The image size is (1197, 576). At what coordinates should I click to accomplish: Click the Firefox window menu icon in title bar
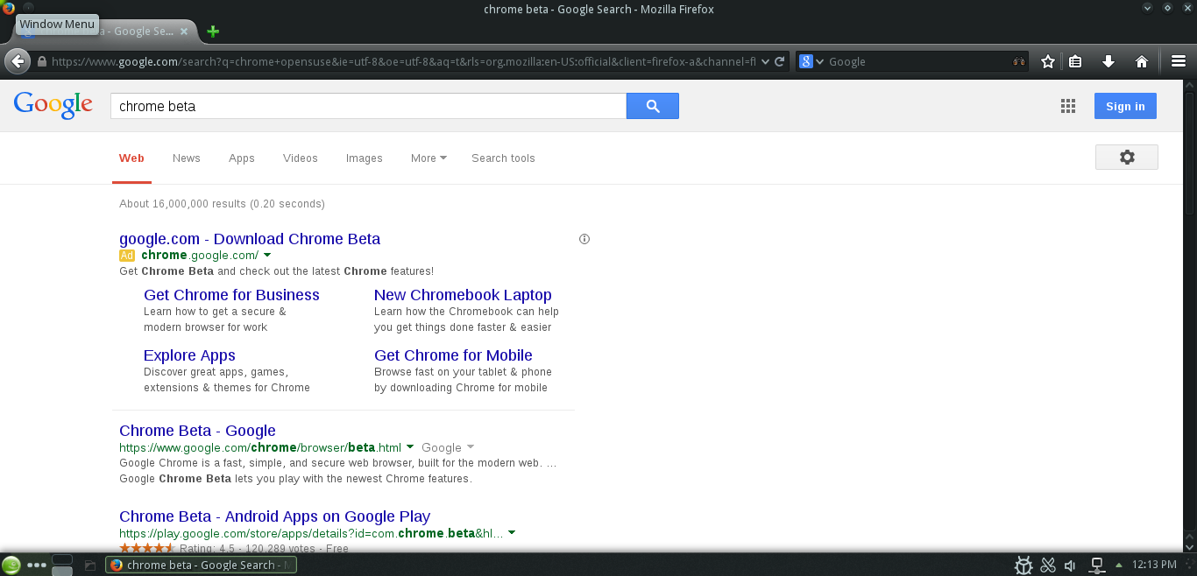tap(9, 8)
